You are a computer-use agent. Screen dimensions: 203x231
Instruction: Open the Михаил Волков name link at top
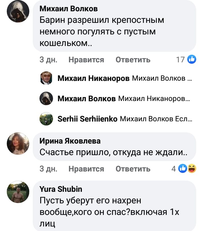[69, 9]
